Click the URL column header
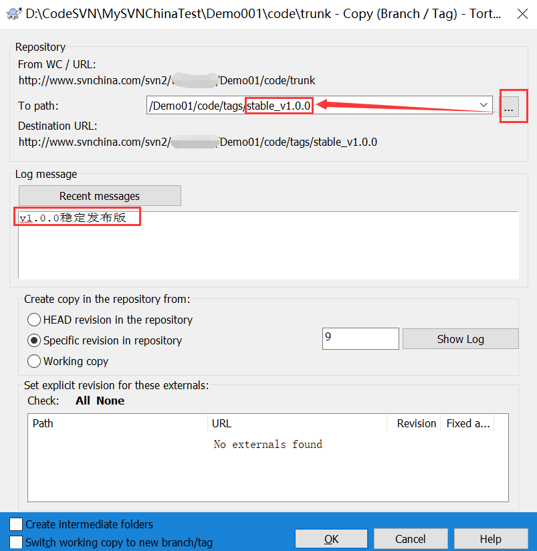This screenshot has width=537, height=551. [x=297, y=423]
